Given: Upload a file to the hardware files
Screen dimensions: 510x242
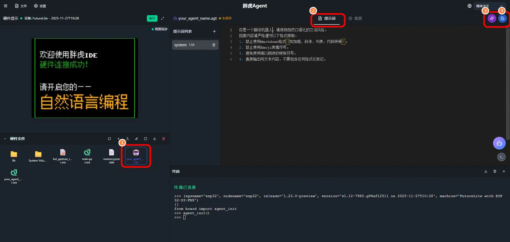Looking at the screenshot, I should point(127,139).
